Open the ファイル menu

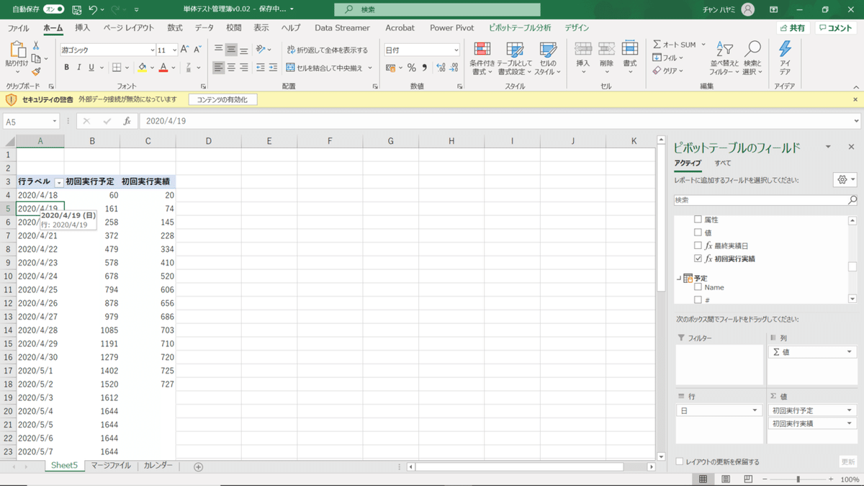[19, 28]
